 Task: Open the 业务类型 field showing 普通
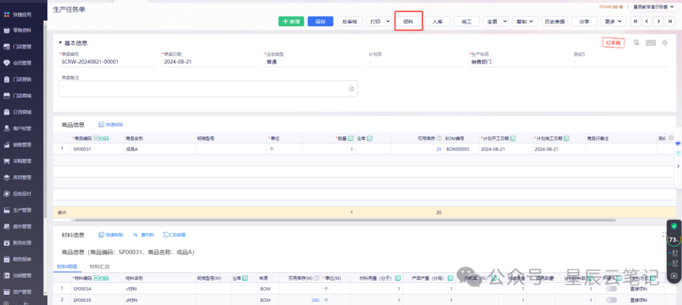pos(312,62)
